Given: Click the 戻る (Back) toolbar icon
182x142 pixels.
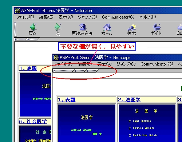Looking at the screenshot, I should [33, 27].
